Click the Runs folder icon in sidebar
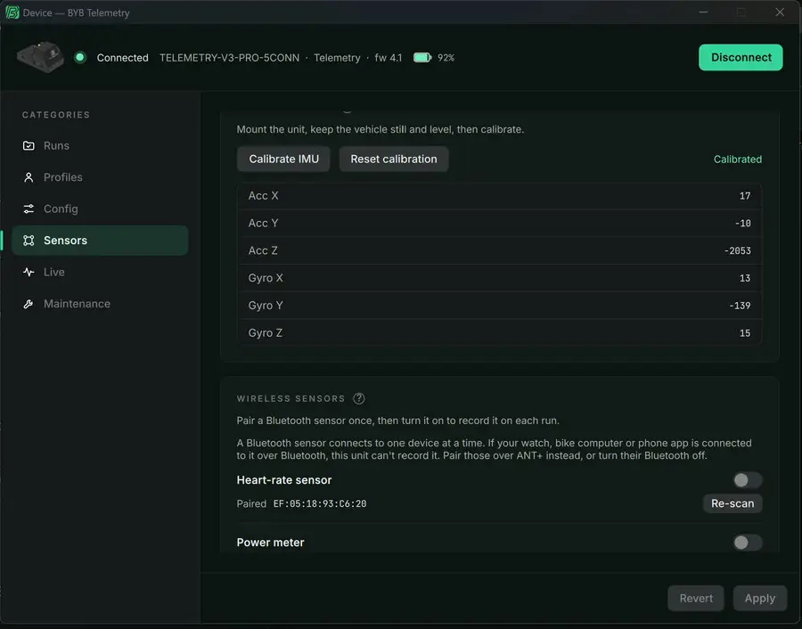Image resolution: width=802 pixels, height=629 pixels. (x=29, y=146)
